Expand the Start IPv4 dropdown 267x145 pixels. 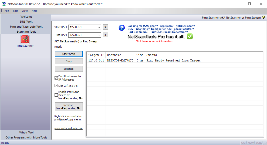[99, 27]
